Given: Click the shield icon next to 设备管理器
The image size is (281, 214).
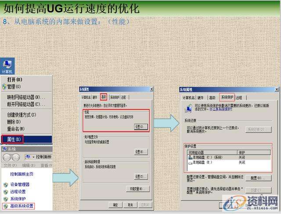Looking at the screenshot, I should 6,185.
